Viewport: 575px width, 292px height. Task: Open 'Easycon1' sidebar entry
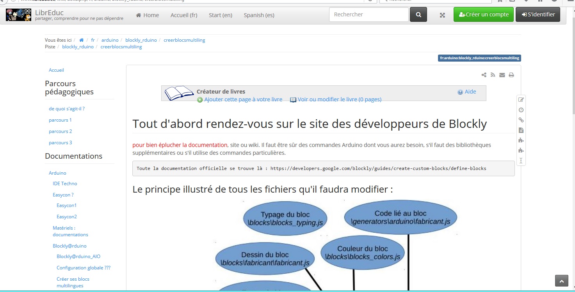pos(67,205)
